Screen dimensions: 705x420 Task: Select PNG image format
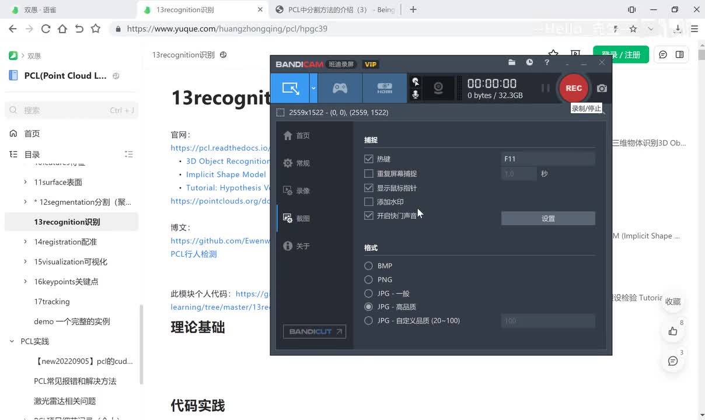[x=368, y=279]
